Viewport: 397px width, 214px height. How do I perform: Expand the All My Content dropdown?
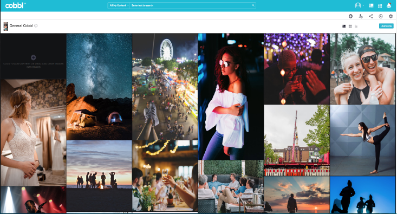point(119,5)
